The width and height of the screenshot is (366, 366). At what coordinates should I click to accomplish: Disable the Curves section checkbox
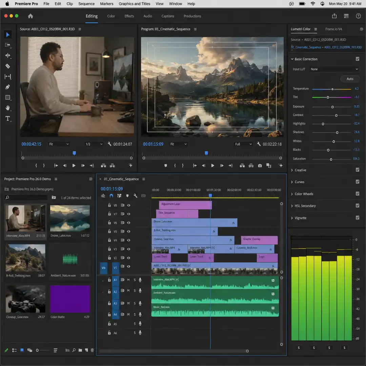coord(358,182)
